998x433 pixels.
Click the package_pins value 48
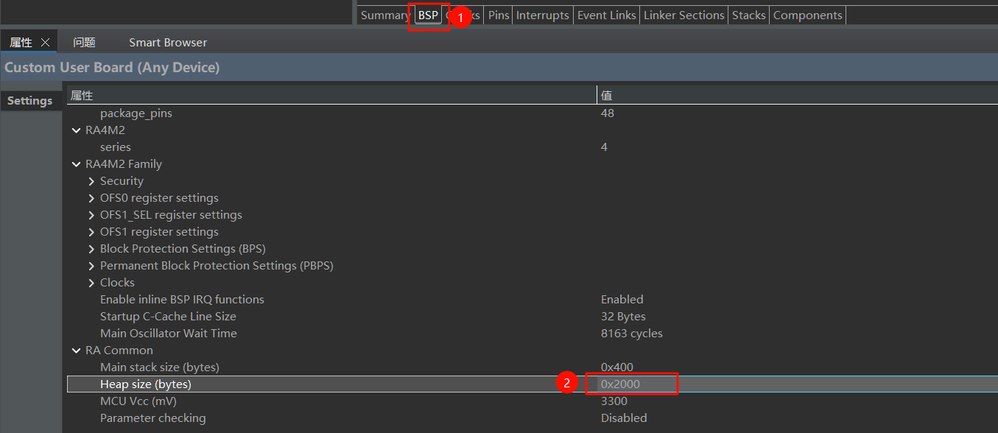click(x=608, y=113)
